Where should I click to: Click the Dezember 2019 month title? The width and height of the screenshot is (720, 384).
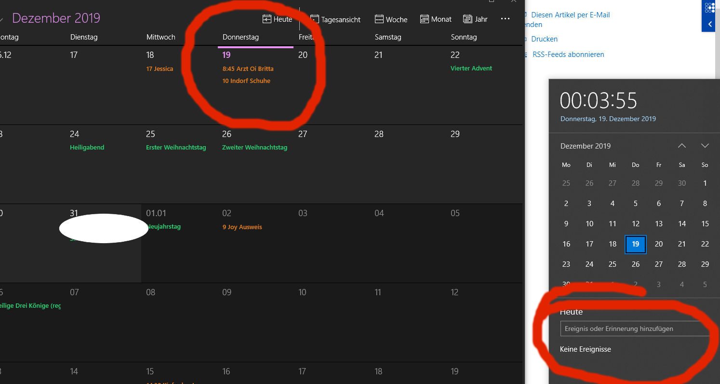point(56,18)
